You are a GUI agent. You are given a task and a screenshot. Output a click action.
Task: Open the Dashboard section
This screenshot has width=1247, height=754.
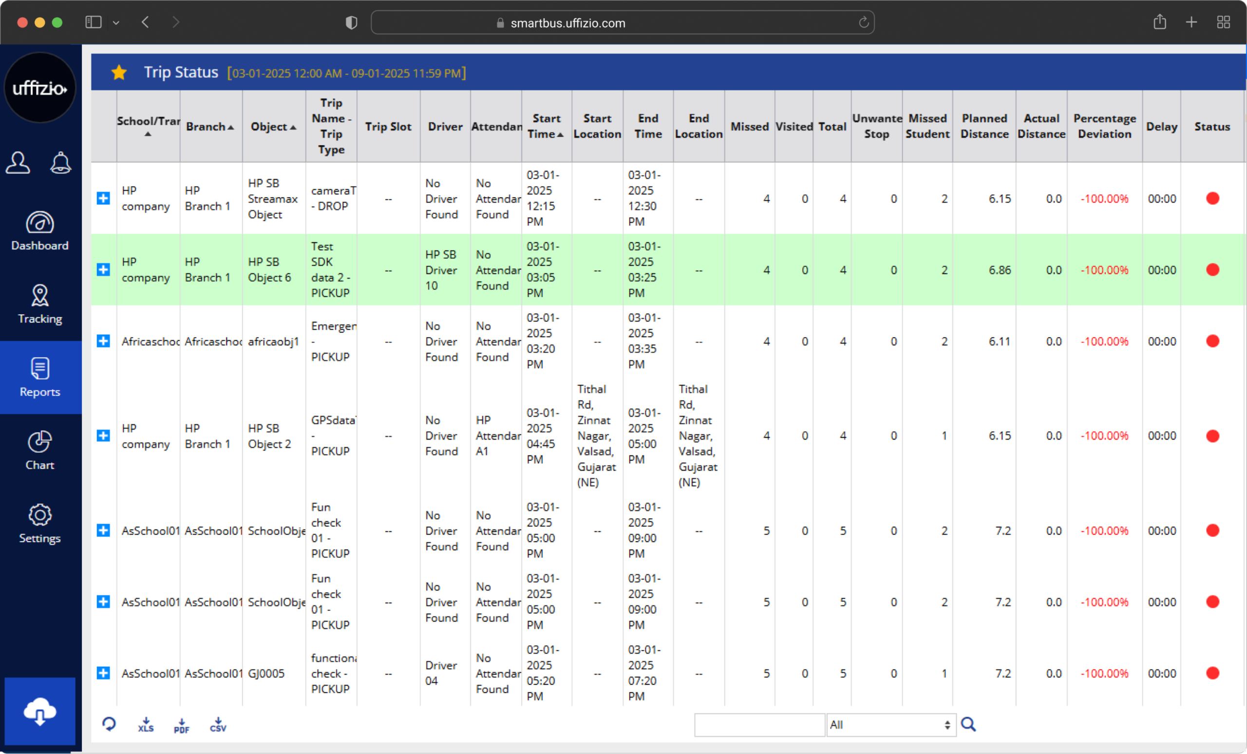click(x=40, y=231)
